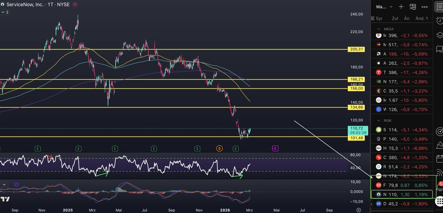Click the 240,00 price axis label
The height and width of the screenshot is (213, 443).
[x=356, y=14]
